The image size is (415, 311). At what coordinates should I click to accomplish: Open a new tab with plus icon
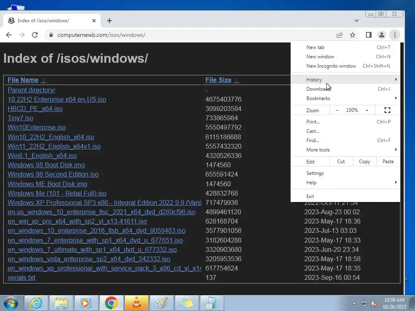(x=109, y=21)
